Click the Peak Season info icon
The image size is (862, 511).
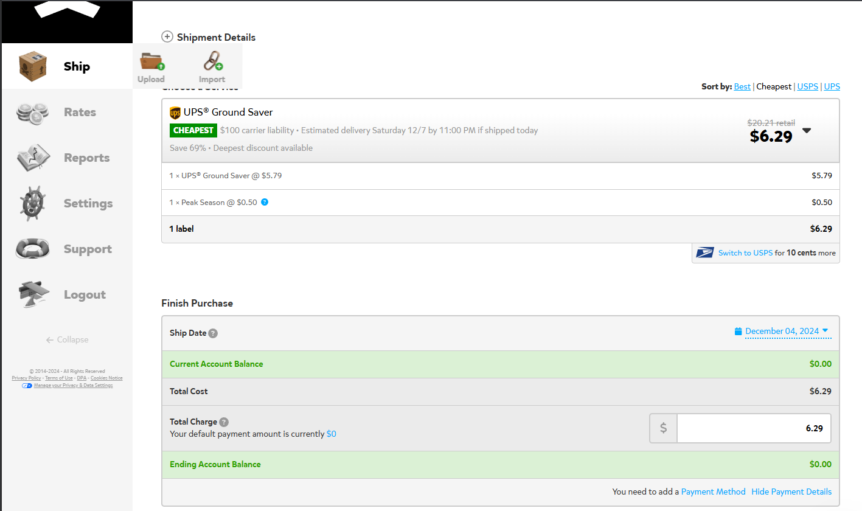(265, 202)
